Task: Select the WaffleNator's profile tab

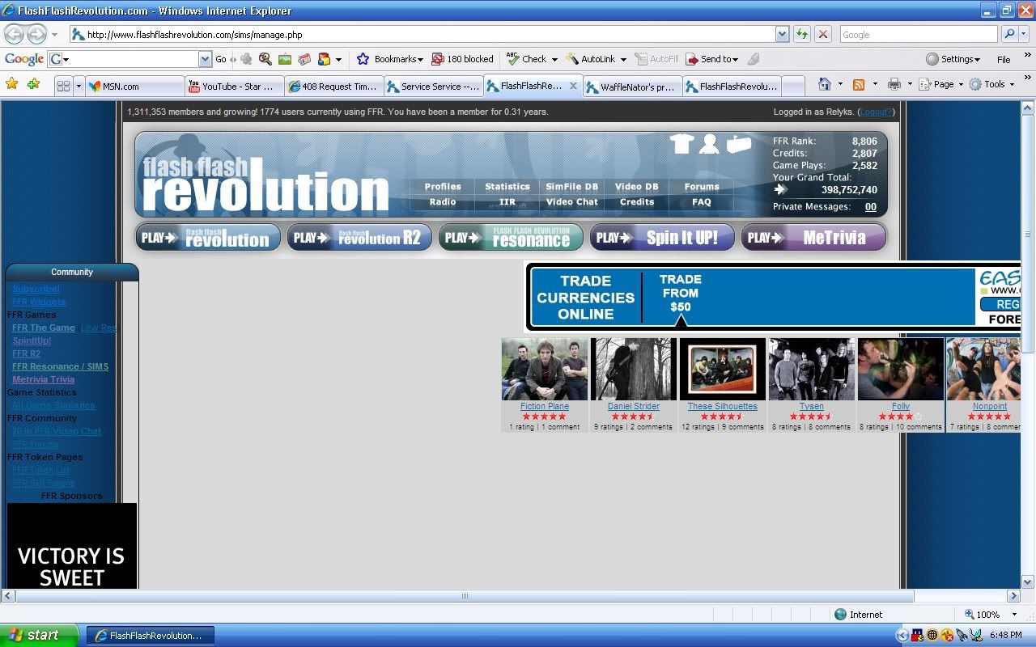Action: 631,87
